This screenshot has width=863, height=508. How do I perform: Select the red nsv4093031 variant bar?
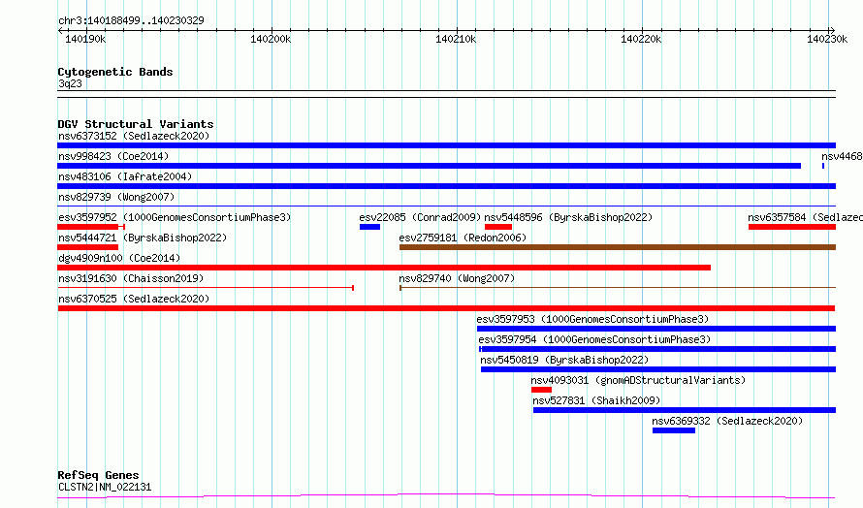542,390
